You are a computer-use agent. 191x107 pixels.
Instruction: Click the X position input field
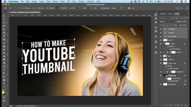tap(27, 8)
